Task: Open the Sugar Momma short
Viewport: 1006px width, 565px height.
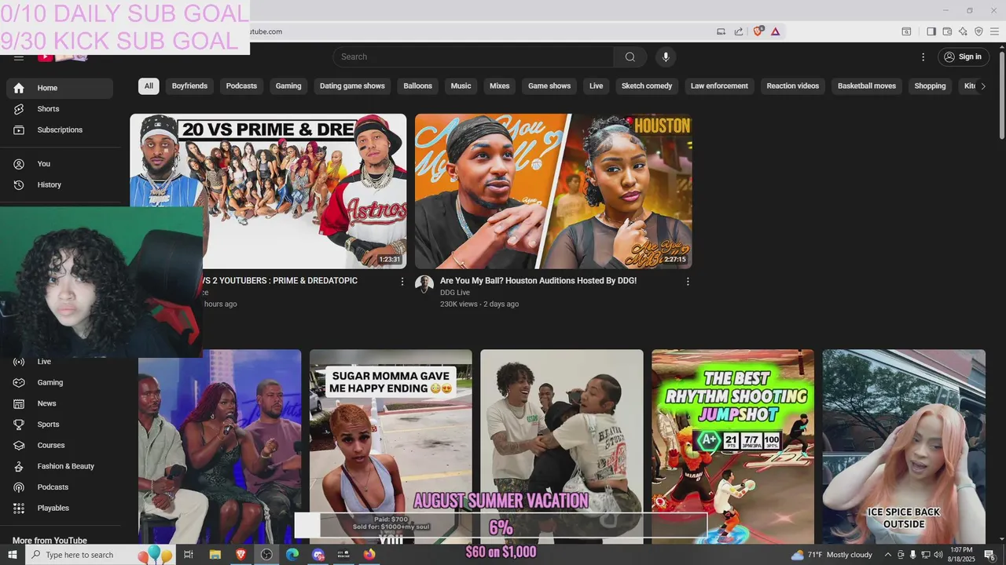Action: click(x=391, y=447)
